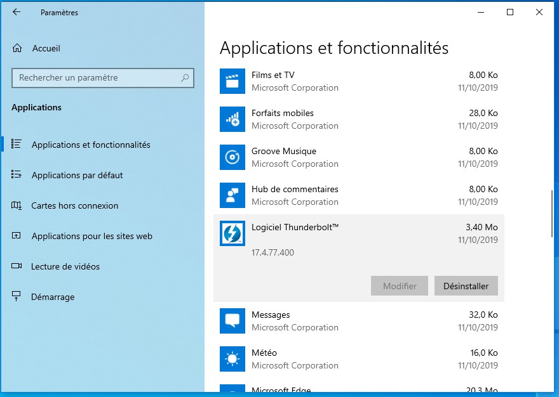The height and width of the screenshot is (397, 559).
Task: Open Applications pour les sites web
Action: pyautogui.click(x=91, y=236)
